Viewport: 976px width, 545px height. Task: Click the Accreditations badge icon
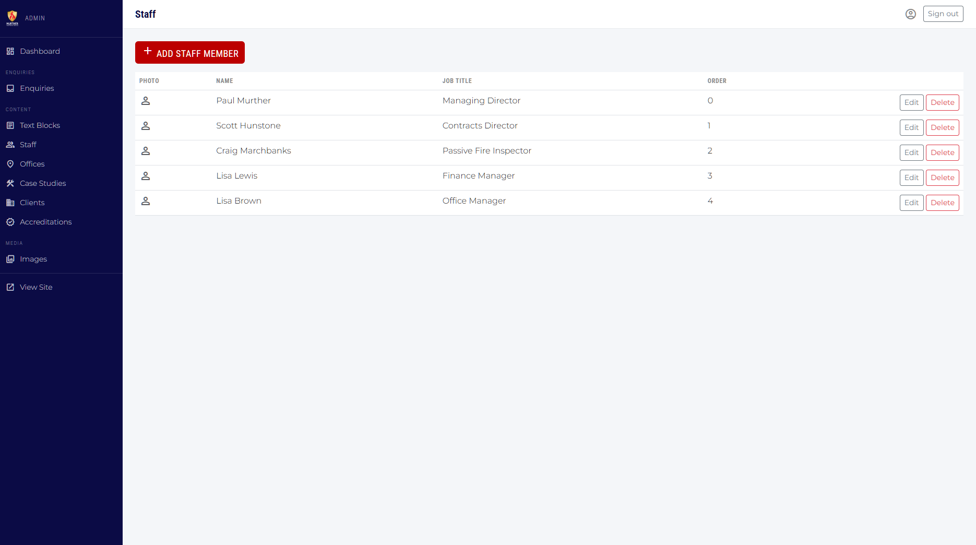tap(10, 222)
